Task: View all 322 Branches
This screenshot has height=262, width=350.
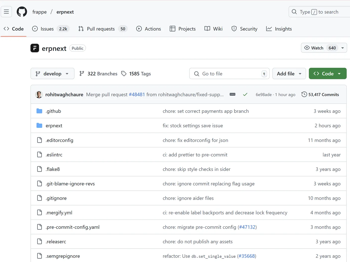Action: click(x=98, y=74)
